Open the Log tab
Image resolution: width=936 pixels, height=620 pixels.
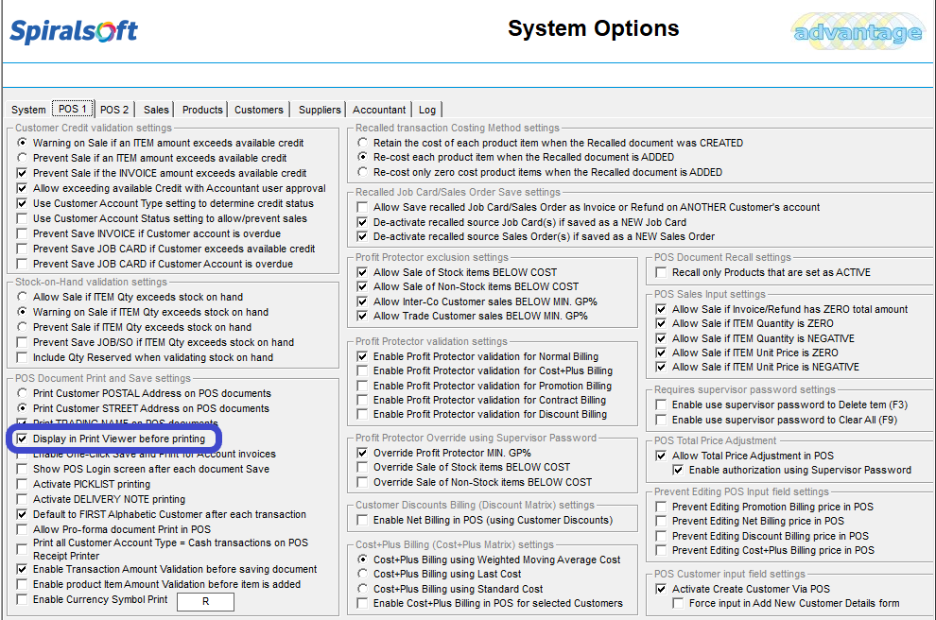click(x=426, y=110)
